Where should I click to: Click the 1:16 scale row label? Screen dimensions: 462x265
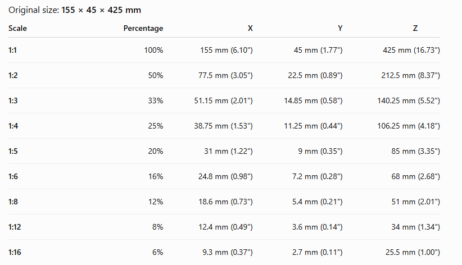(x=15, y=252)
